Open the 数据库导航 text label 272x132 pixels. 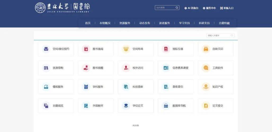point(179,106)
